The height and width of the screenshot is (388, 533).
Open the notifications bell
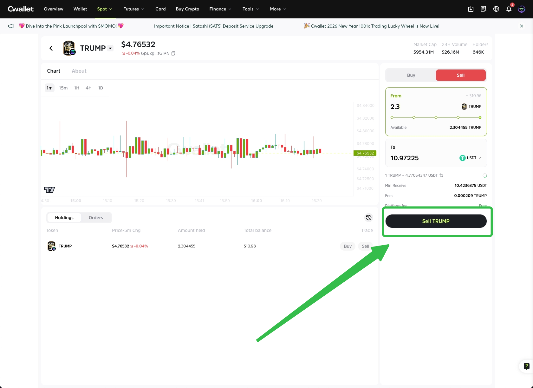coord(509,9)
